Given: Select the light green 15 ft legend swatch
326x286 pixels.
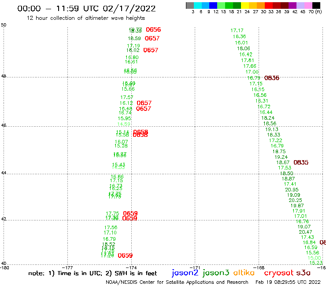Looking at the screenshot, I should 221,5.
